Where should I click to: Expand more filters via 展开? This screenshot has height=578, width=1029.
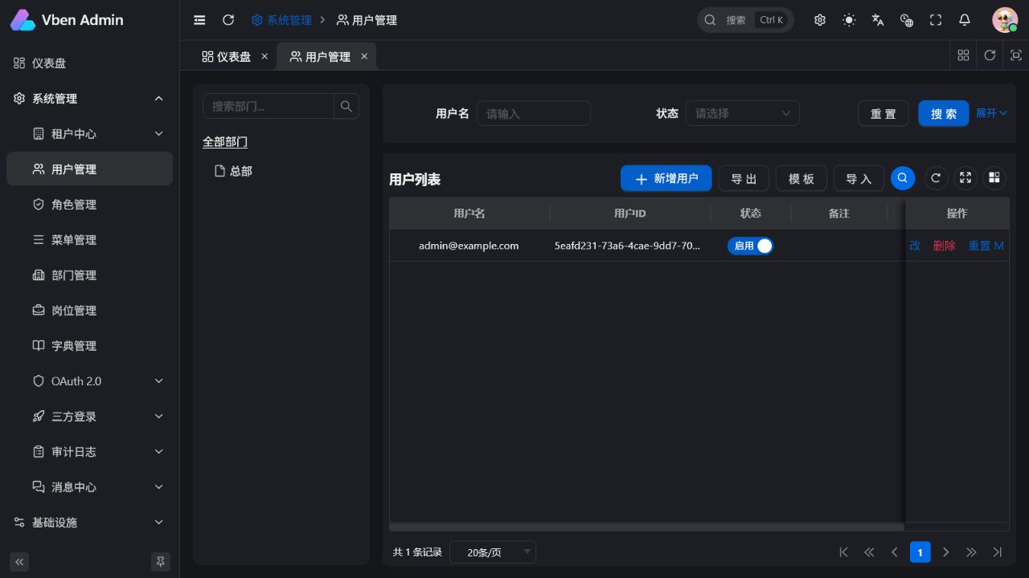coord(991,113)
